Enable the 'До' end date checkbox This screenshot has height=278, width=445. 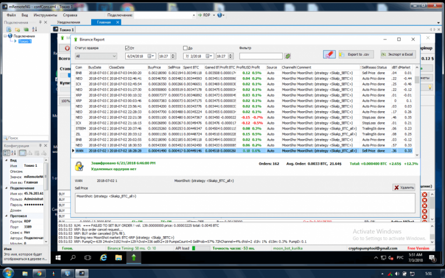coord(185,48)
